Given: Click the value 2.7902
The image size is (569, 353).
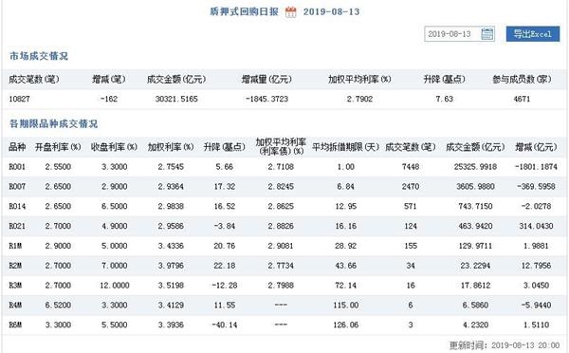Looking at the screenshot, I should 359,99.
